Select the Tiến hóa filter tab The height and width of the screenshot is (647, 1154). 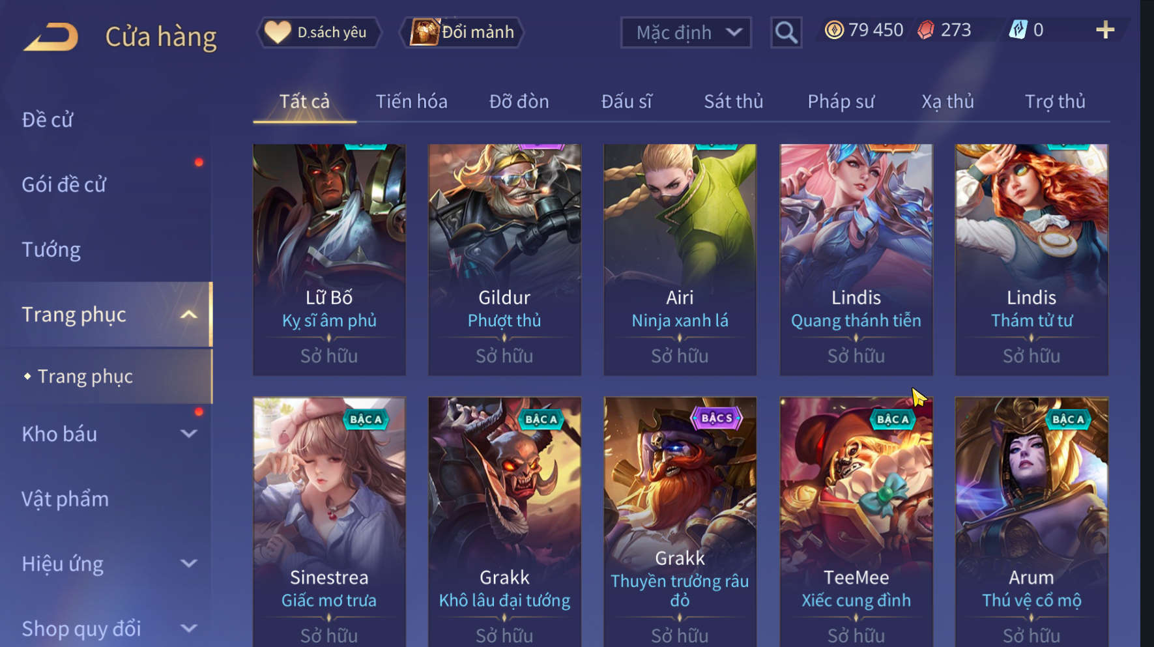[411, 102]
